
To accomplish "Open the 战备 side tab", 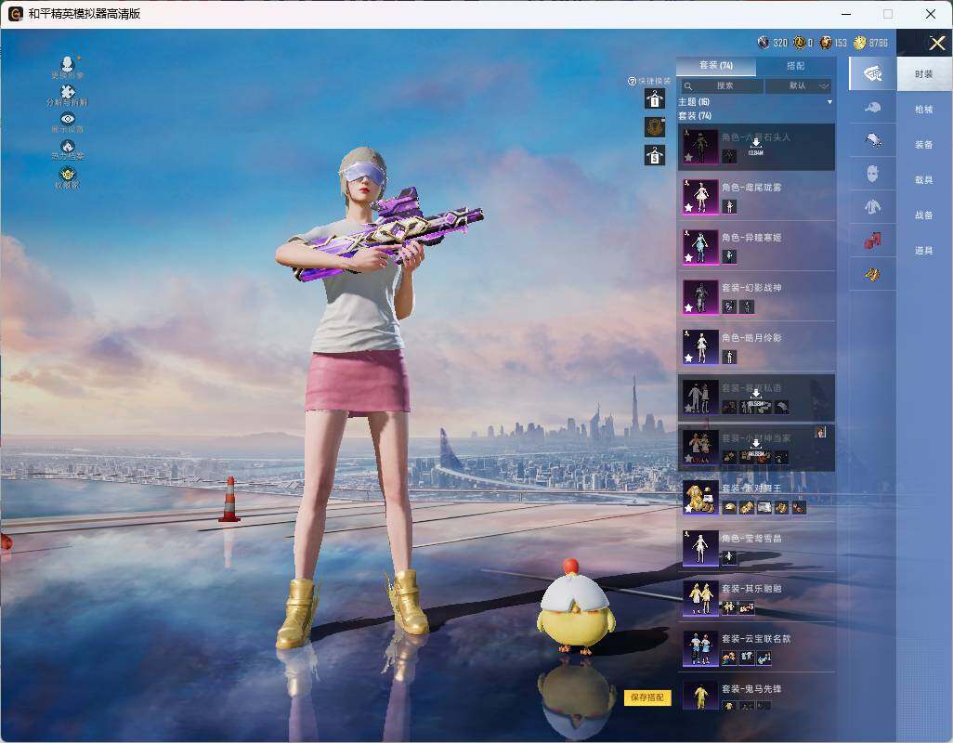I will pyautogui.click(x=924, y=215).
